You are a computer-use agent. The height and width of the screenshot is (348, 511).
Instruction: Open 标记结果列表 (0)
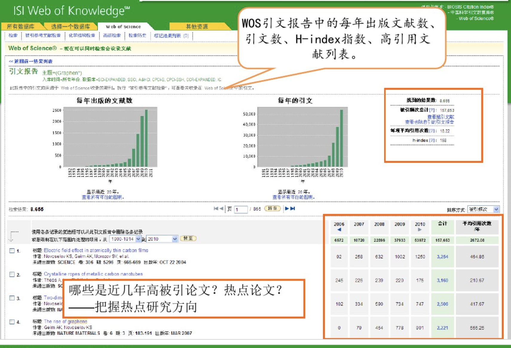click(x=171, y=36)
